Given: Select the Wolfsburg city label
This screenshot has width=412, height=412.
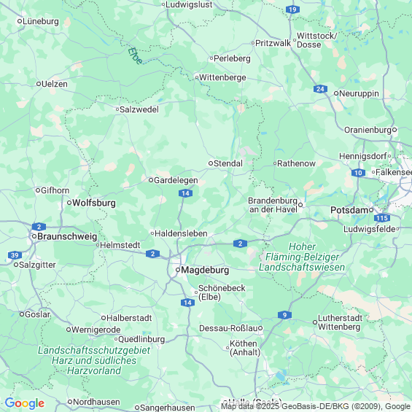Looking at the screenshot, I should point(94,203).
